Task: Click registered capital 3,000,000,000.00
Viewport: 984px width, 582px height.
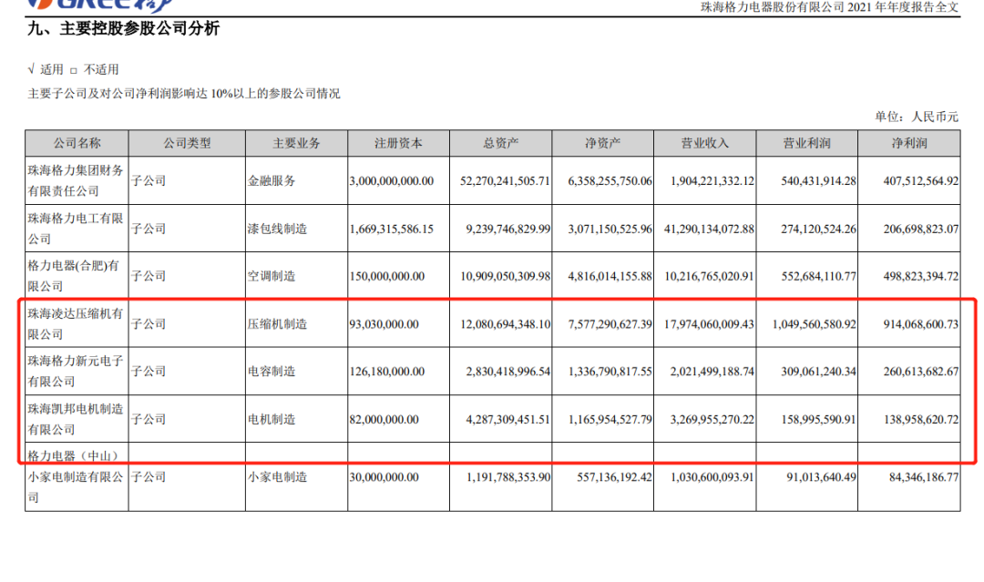Action: tap(392, 180)
